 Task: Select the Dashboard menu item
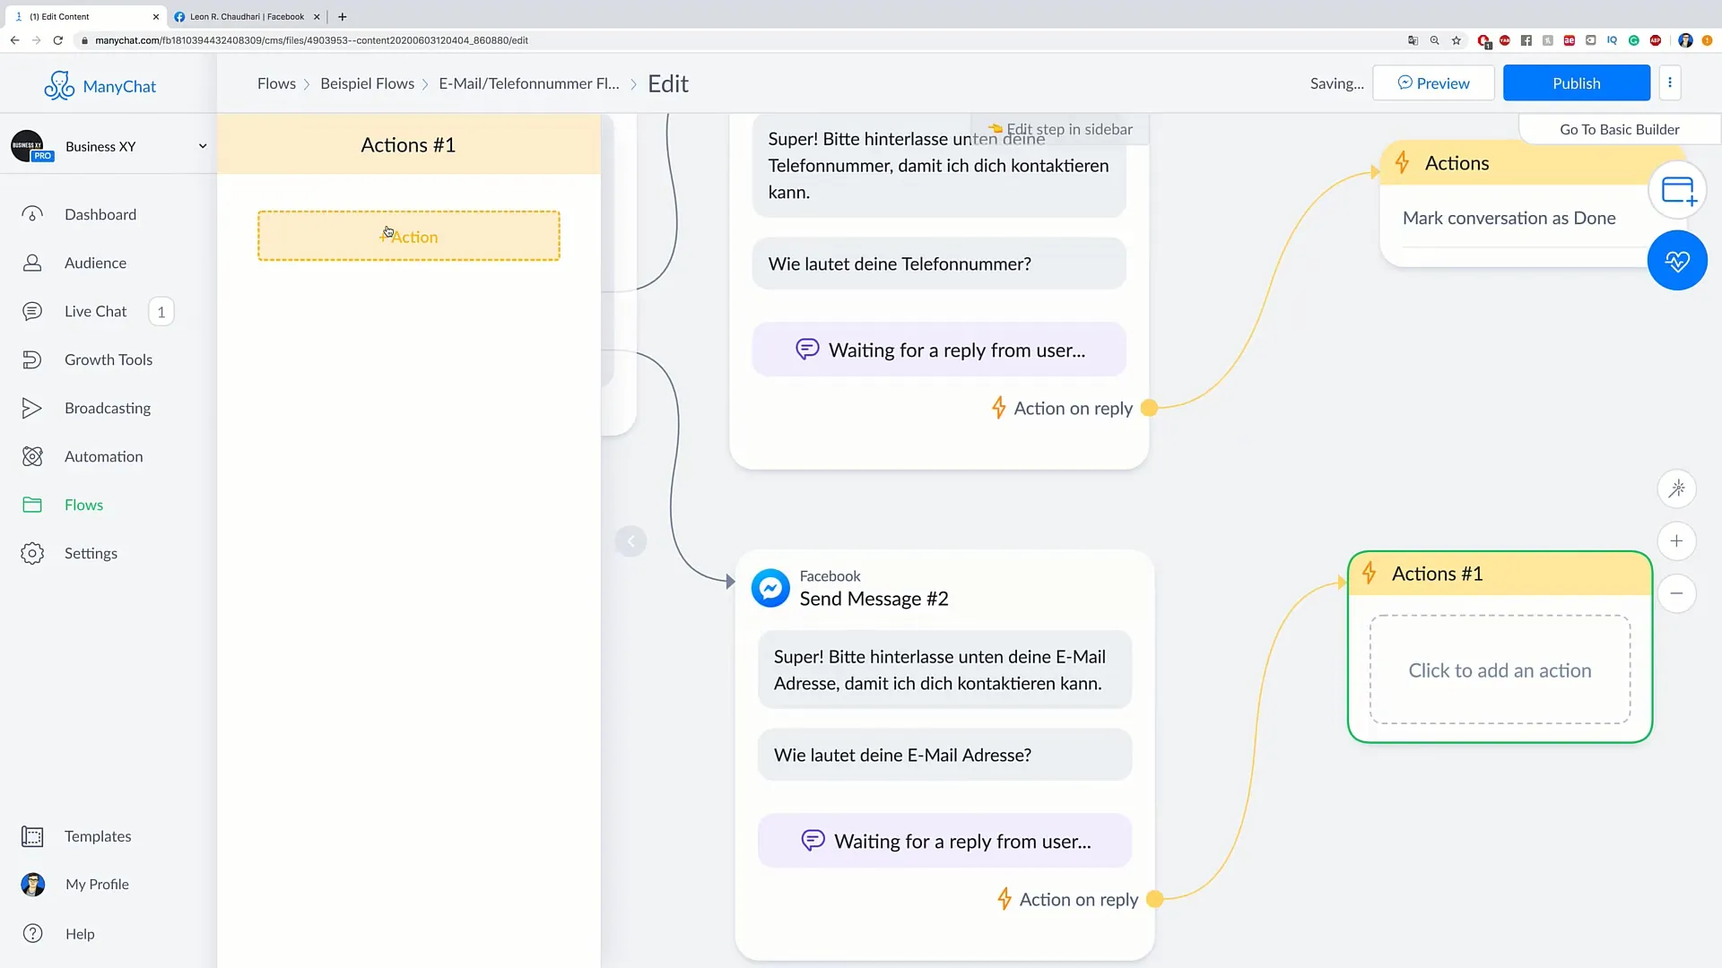click(100, 214)
